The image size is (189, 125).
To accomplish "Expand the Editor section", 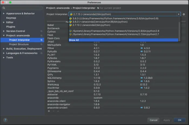I will 4,22.
